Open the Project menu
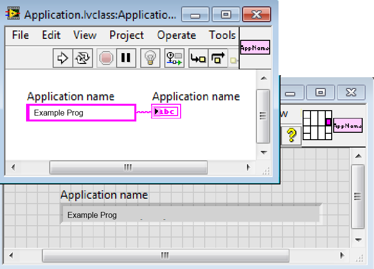Viewport: 374px width, 269px height. point(126,35)
